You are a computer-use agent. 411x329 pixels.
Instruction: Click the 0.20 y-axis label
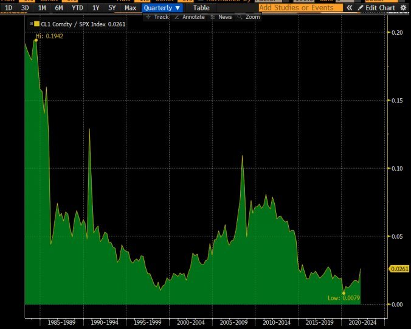point(397,32)
